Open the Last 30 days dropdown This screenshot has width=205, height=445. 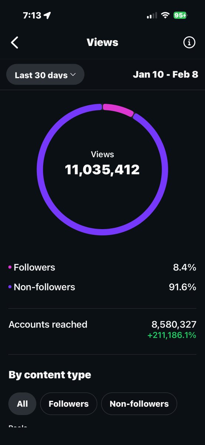[45, 75]
